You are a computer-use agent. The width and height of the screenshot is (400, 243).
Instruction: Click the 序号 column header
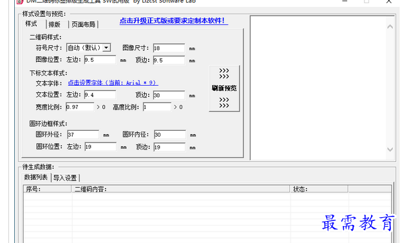pyautogui.click(x=48, y=189)
